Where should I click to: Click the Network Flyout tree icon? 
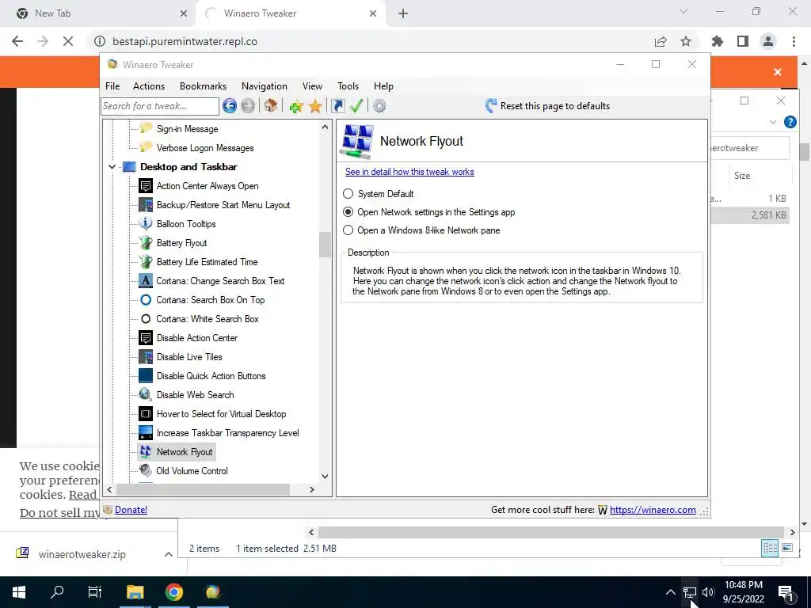[146, 452]
